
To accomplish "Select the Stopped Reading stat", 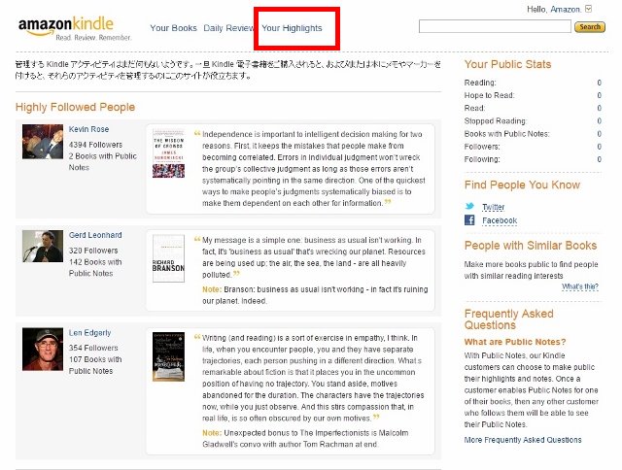I will coord(533,120).
